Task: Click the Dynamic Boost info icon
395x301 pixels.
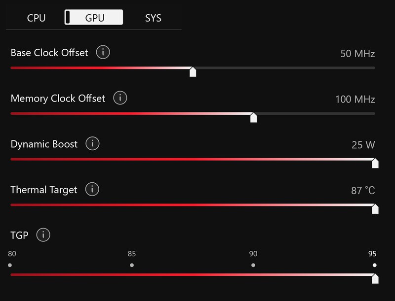Action: click(x=92, y=143)
